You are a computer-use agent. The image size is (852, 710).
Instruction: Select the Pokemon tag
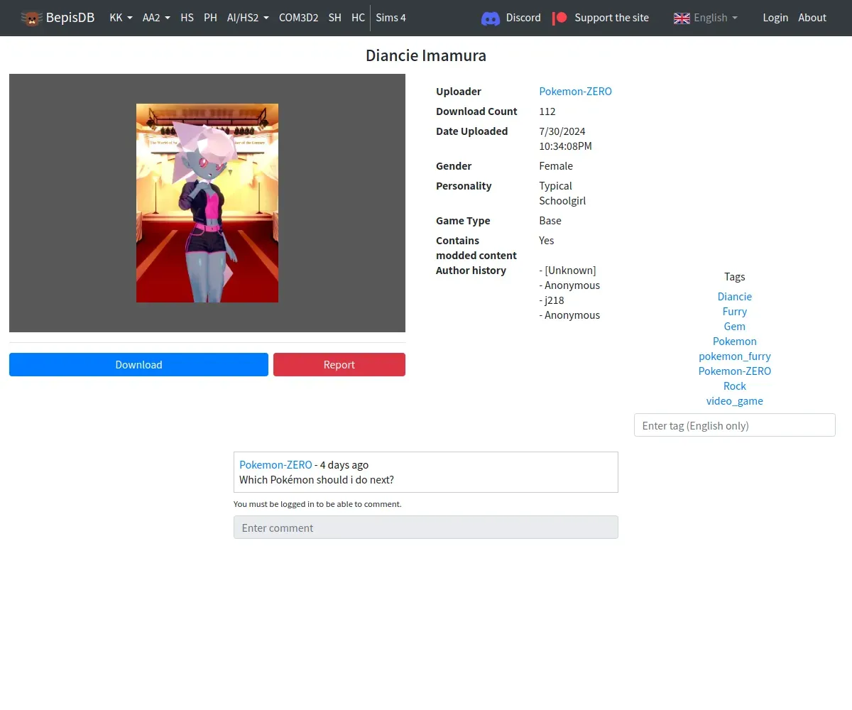(735, 341)
